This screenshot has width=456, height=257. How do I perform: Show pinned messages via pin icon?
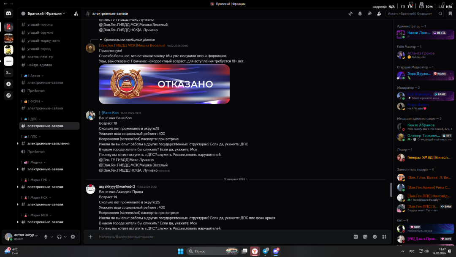pos(369,14)
